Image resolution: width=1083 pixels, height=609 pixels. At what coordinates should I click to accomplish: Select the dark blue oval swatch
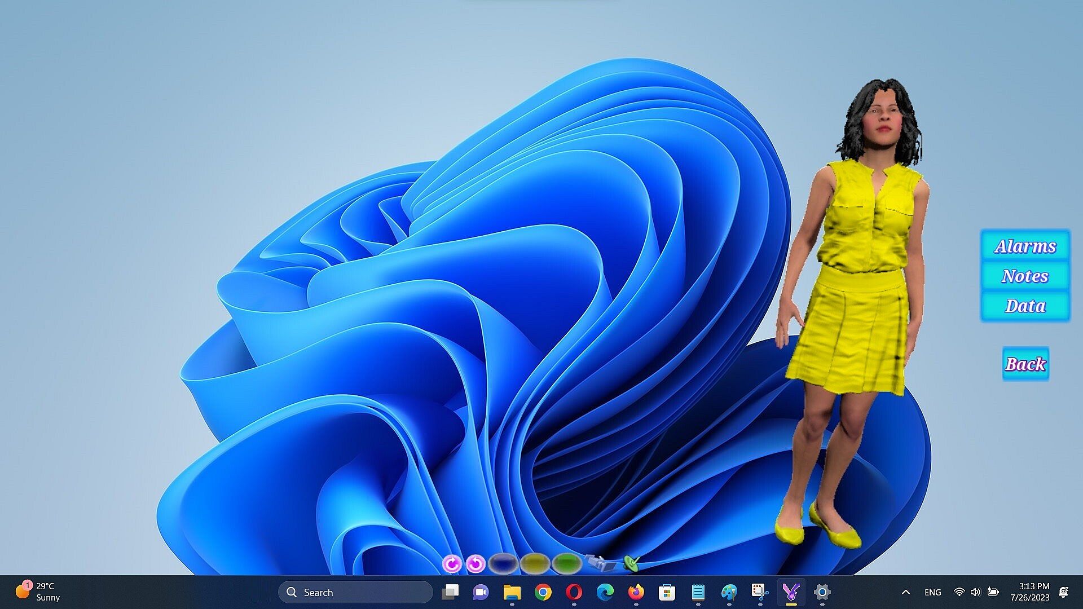click(x=503, y=563)
